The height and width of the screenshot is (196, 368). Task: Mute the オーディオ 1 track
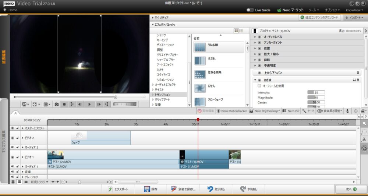13,167
